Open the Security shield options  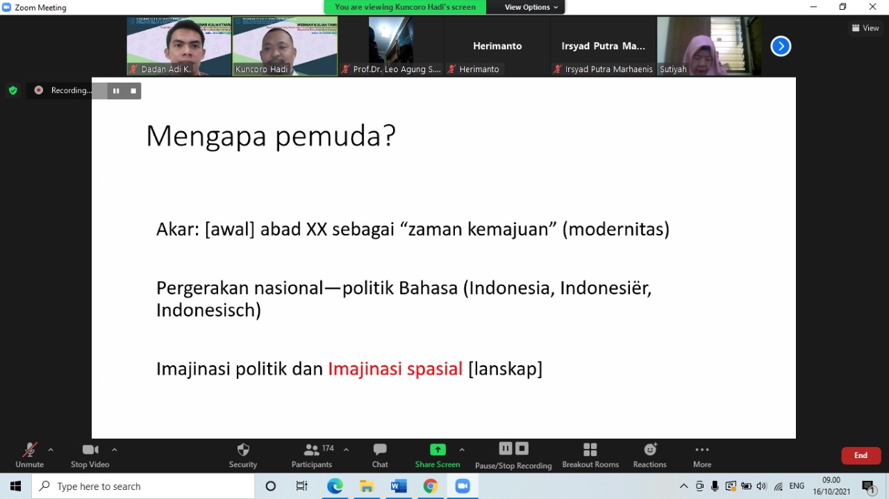point(242,455)
